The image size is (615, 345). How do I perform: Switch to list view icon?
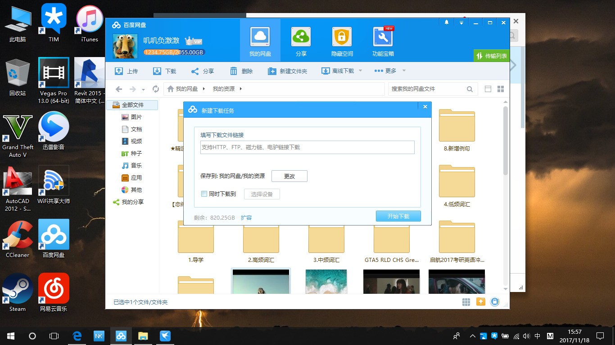click(x=488, y=89)
